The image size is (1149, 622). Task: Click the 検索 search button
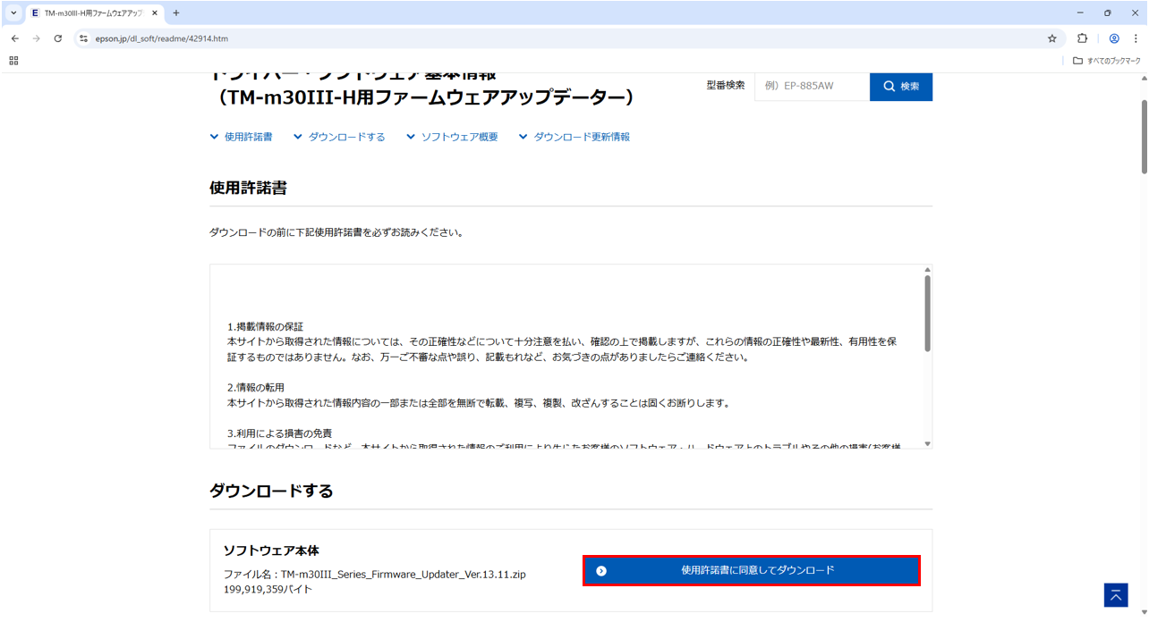pyautogui.click(x=901, y=86)
